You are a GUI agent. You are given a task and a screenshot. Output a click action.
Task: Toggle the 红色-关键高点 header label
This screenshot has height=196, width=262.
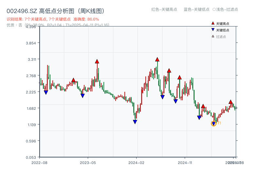click(x=164, y=9)
